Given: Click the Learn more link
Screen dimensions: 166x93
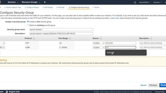Looking at the screenshot, I should (115, 18).
